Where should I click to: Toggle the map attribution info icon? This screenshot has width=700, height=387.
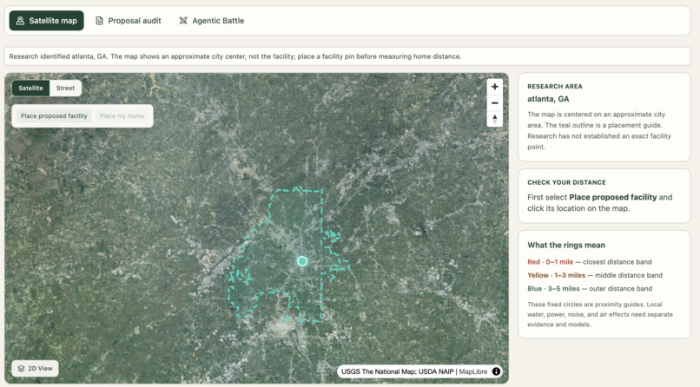point(496,371)
